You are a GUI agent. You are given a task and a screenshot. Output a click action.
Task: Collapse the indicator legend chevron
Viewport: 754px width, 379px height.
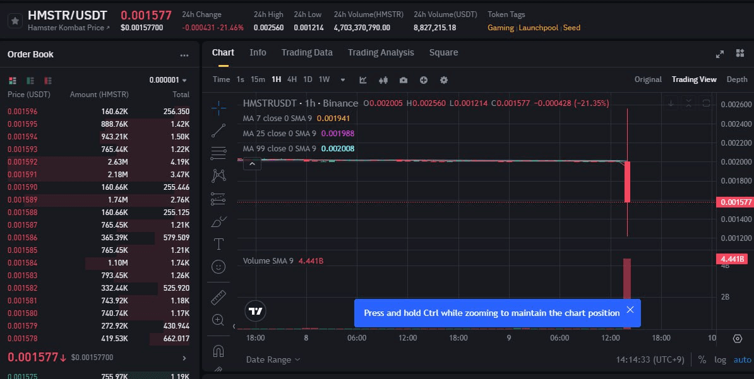click(x=252, y=164)
